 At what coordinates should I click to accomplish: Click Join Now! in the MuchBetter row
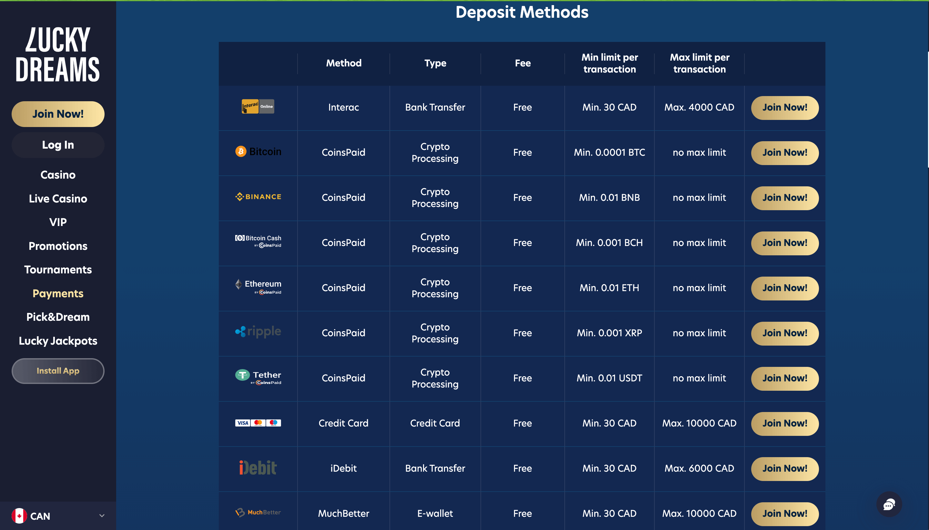785,514
